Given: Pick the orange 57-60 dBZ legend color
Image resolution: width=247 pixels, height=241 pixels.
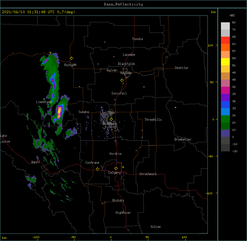Looking at the screenshot, I should 225,47.
